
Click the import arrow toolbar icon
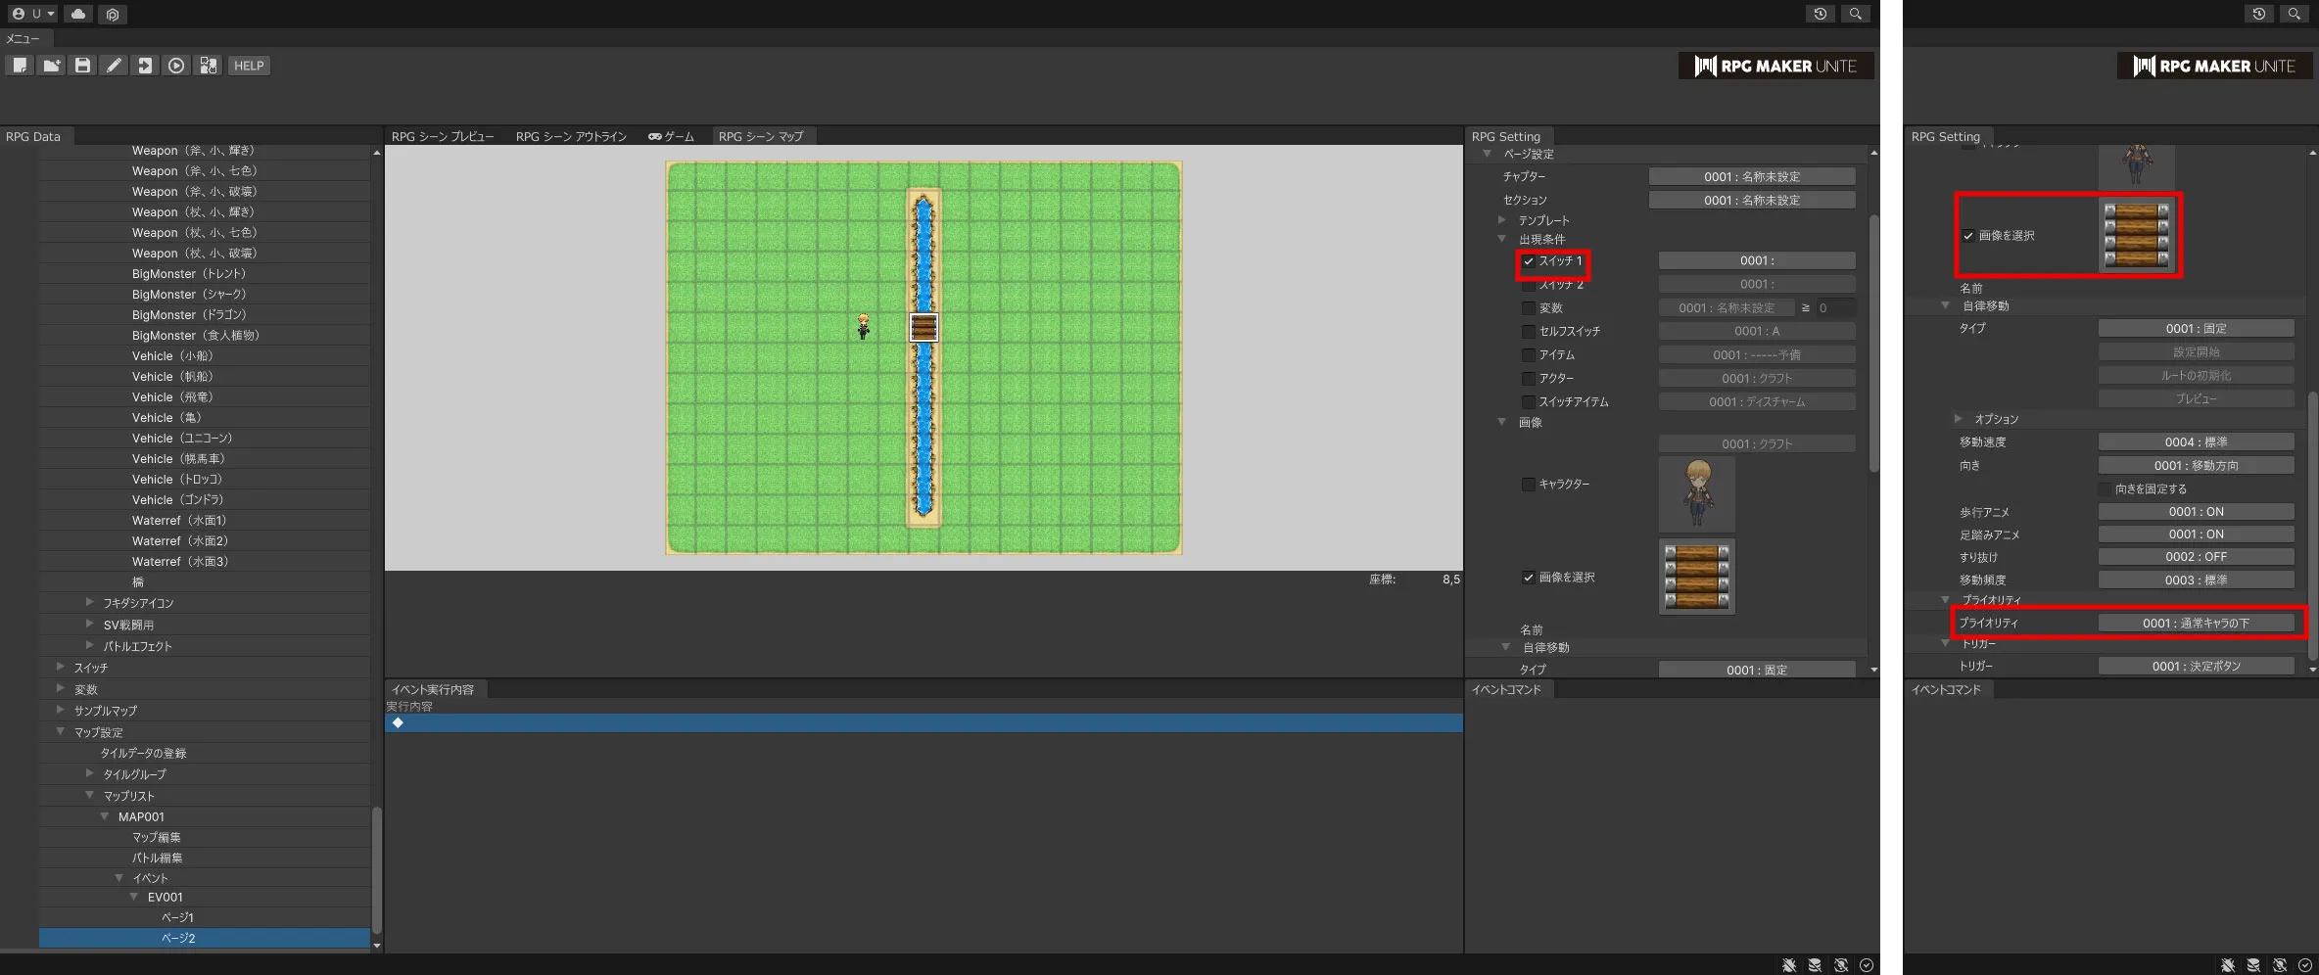click(145, 66)
